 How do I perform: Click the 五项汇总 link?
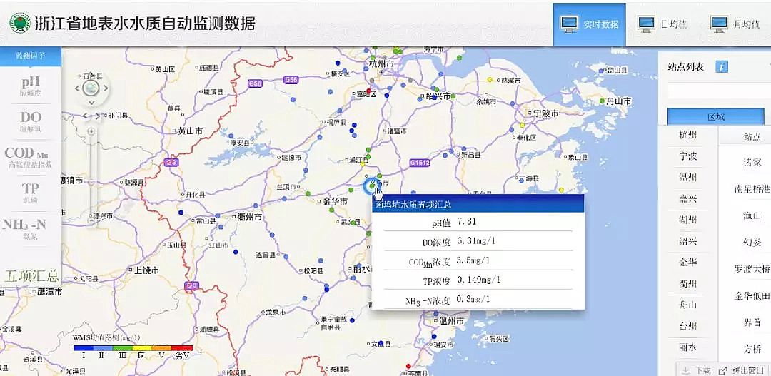(31, 275)
